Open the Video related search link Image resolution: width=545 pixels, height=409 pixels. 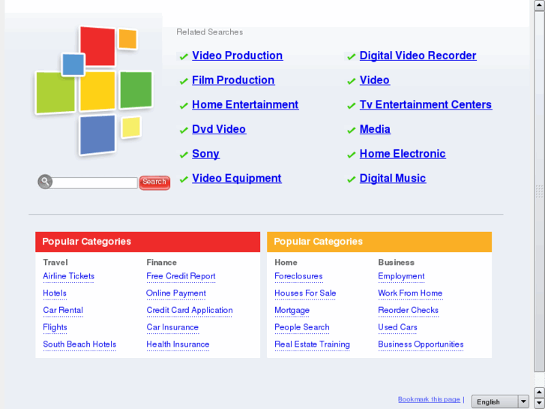[x=375, y=80]
